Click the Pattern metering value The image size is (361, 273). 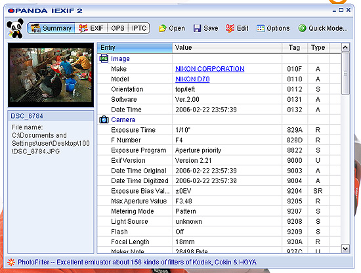click(186, 211)
